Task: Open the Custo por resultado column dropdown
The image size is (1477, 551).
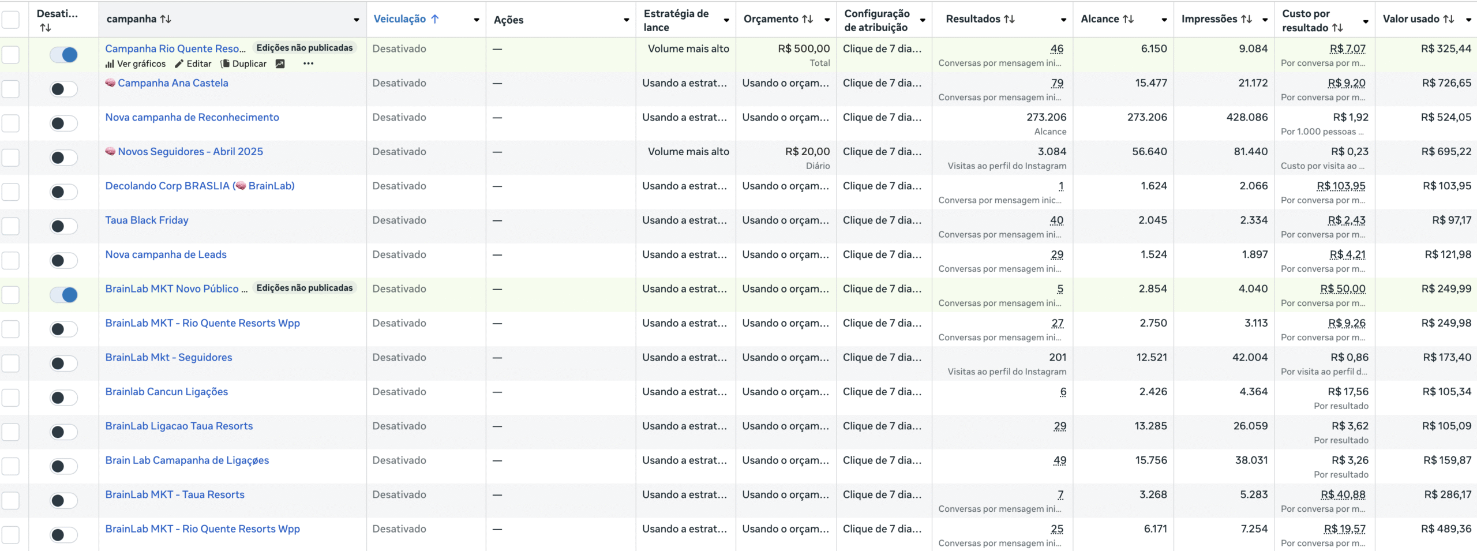Action: click(x=1366, y=21)
